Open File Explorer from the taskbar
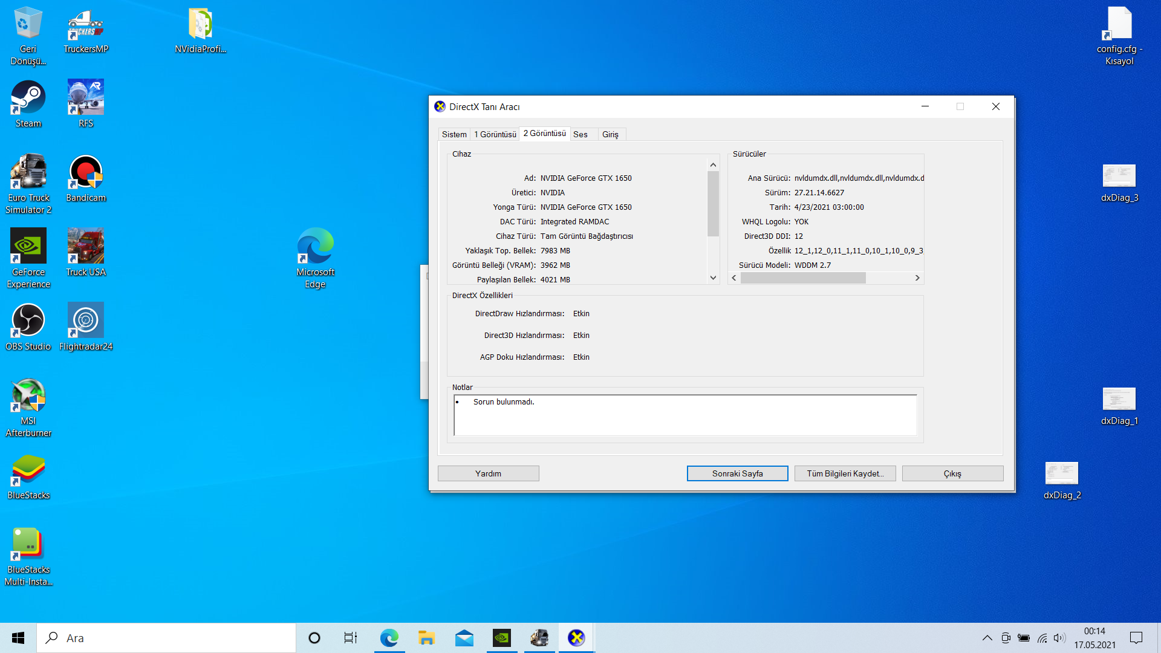 426,638
